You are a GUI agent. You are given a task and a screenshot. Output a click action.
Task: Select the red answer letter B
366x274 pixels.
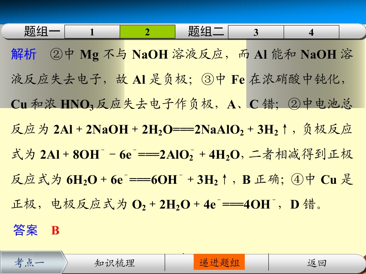55,231
